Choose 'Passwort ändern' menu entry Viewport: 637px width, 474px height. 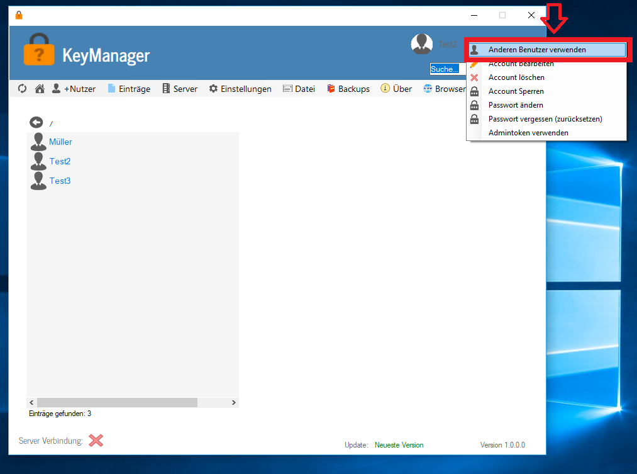[547, 105]
